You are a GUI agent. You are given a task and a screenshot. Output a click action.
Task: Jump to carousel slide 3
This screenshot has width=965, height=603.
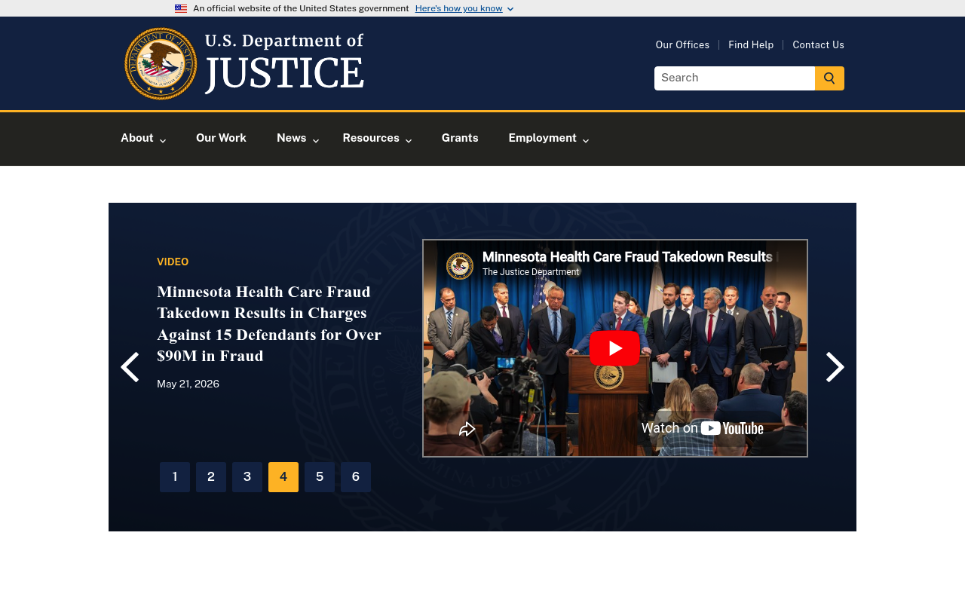(x=247, y=477)
